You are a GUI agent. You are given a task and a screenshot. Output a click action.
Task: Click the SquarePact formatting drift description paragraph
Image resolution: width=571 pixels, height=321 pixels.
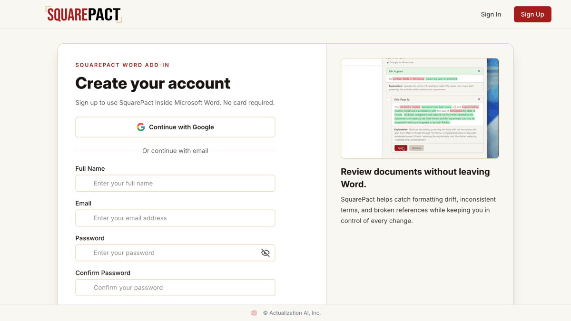pyautogui.click(x=418, y=210)
